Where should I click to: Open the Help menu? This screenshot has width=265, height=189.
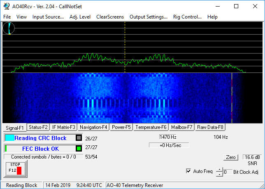[212, 17]
